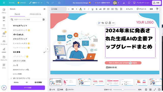Image resolution: width=163 pixels, height=92 pixels.
Task: Choose the ほのかアンティーク丸 font
Action: pos(21,70)
